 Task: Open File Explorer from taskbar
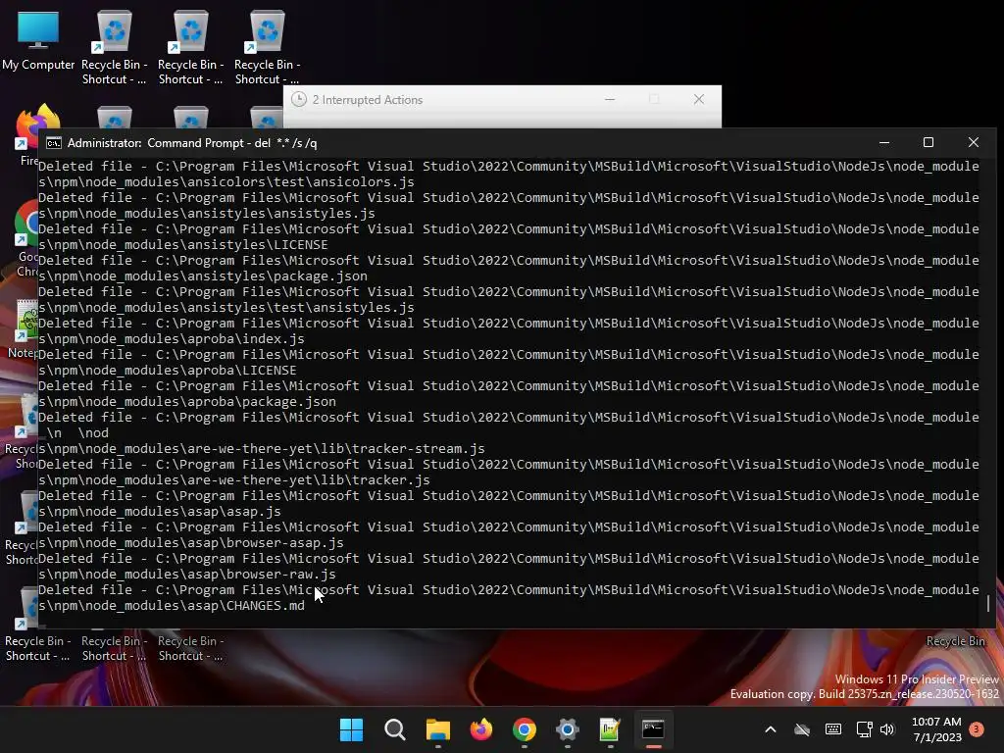[438, 729]
